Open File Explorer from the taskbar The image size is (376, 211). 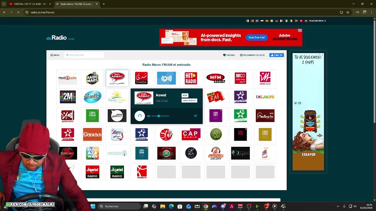click(162, 206)
